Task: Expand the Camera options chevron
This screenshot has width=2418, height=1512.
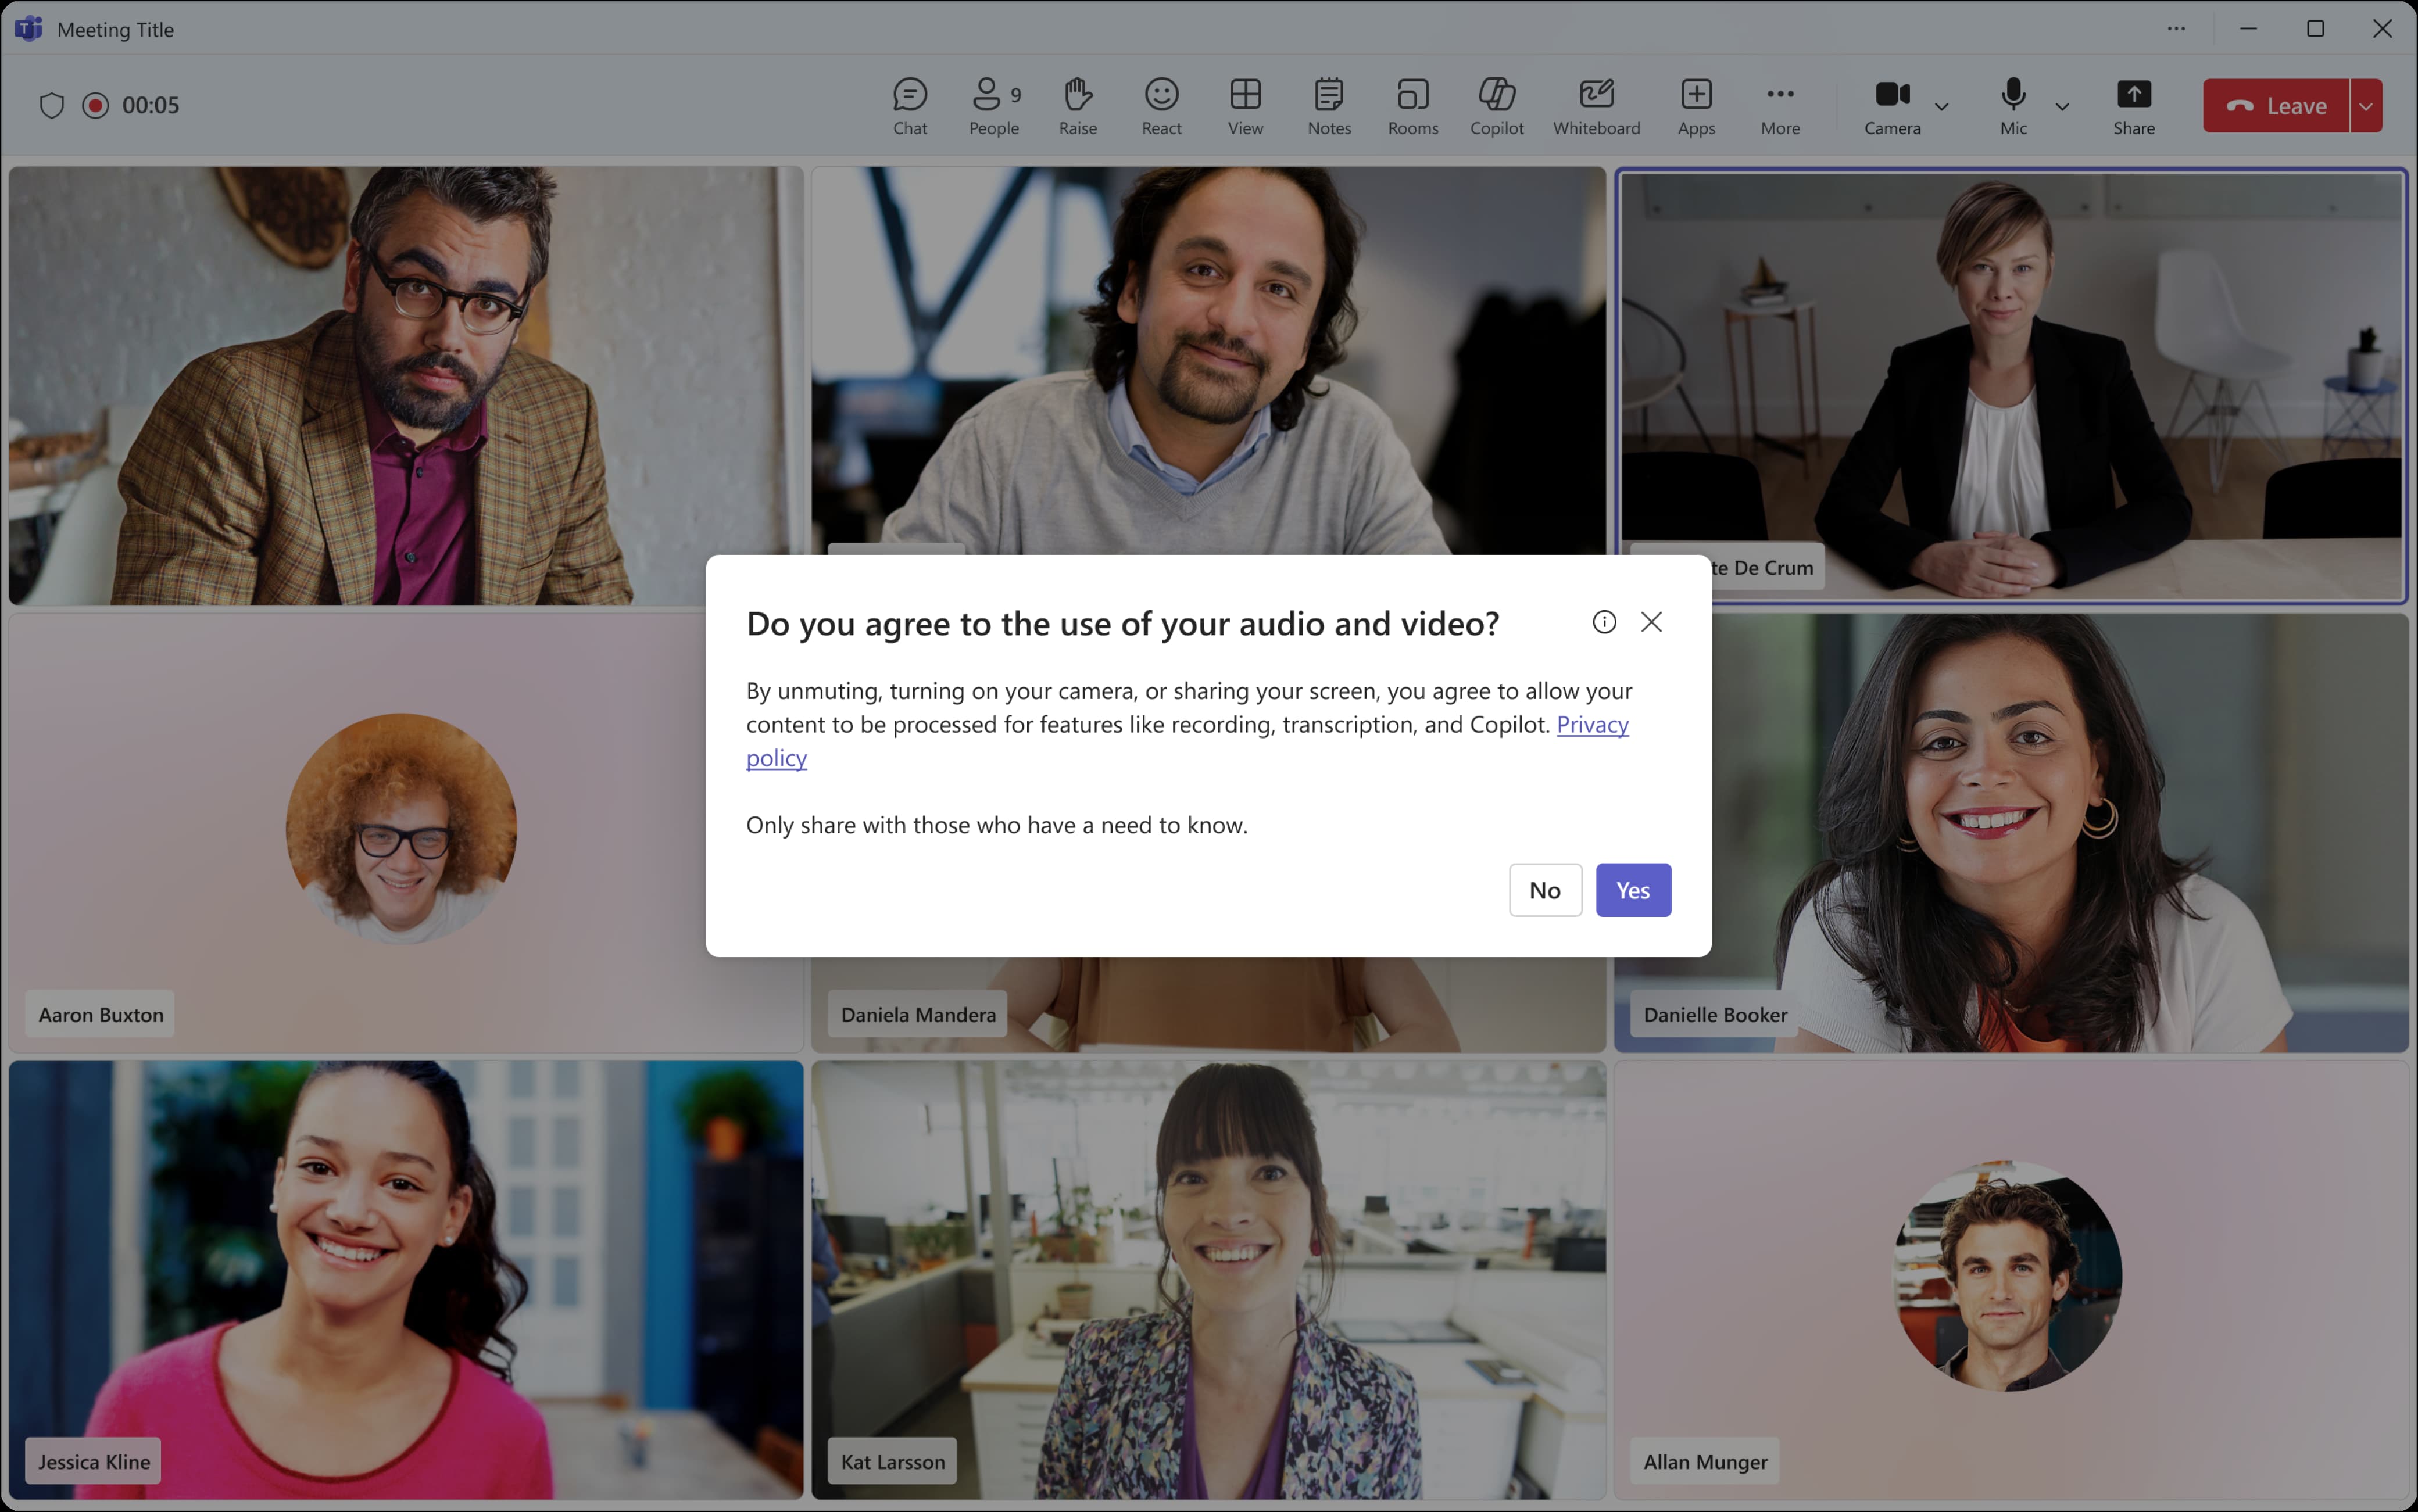Action: tap(1941, 106)
